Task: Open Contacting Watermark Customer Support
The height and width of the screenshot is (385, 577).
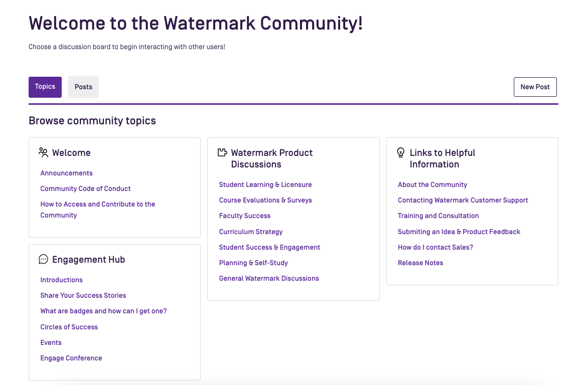Action: 463,200
